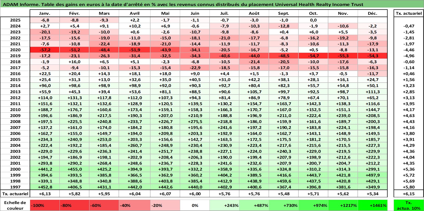Click the +487% color scale swatch

pos(254,205)
